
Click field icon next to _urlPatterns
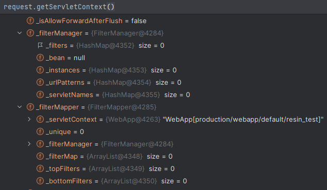tap(40, 82)
